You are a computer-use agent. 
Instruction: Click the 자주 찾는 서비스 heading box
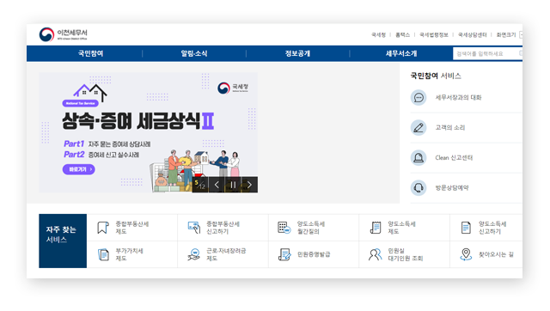63,241
